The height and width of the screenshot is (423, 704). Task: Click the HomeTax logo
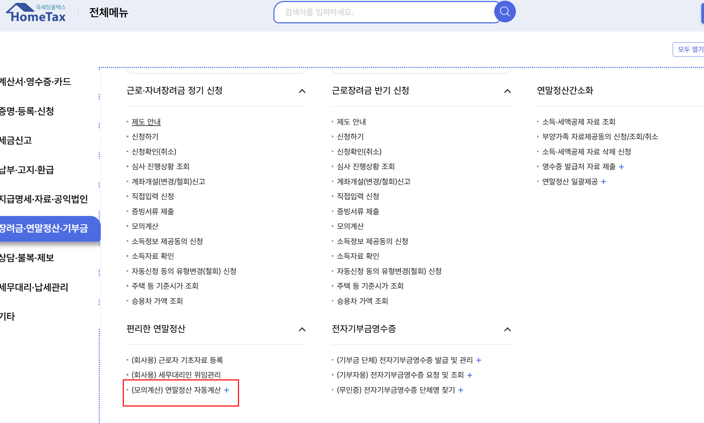[x=36, y=13]
